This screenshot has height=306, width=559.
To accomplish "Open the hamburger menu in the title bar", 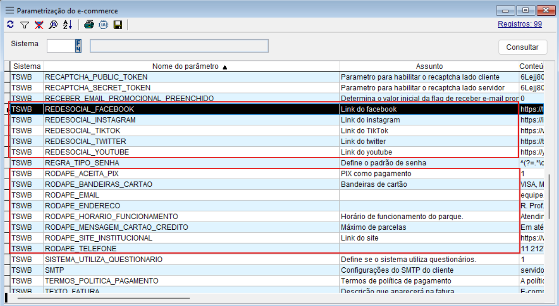I will click(10, 10).
